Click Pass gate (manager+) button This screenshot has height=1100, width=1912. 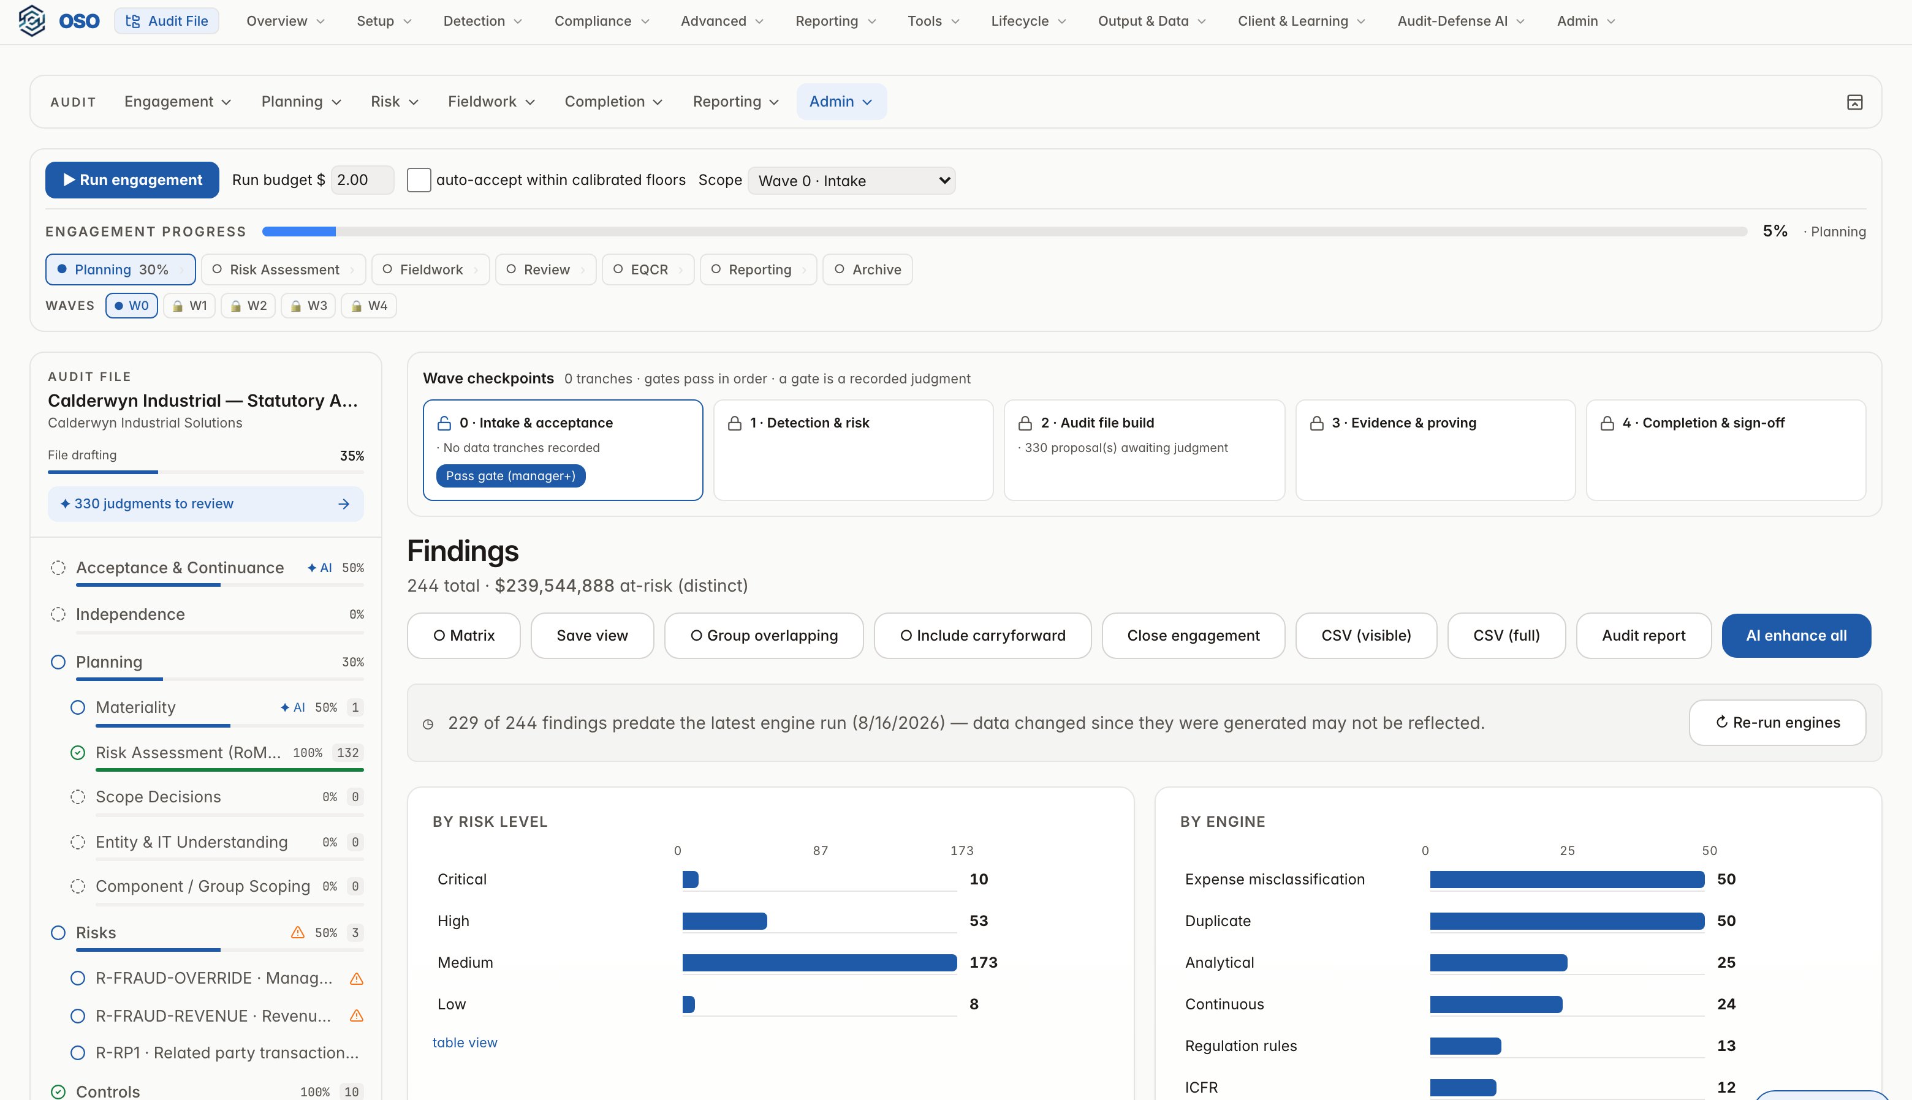click(511, 476)
